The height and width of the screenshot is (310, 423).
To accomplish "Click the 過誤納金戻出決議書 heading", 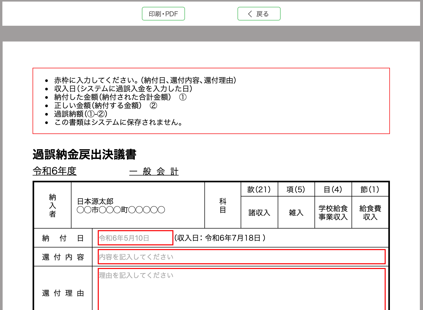I will pos(84,154).
